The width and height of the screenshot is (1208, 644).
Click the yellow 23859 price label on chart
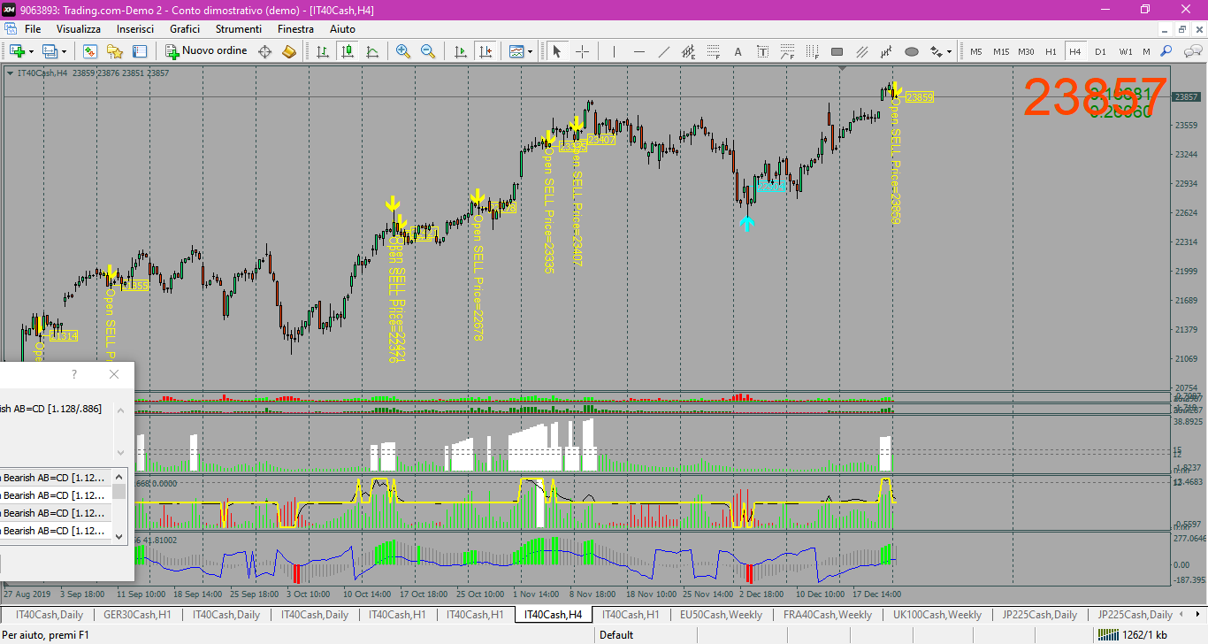(x=920, y=97)
